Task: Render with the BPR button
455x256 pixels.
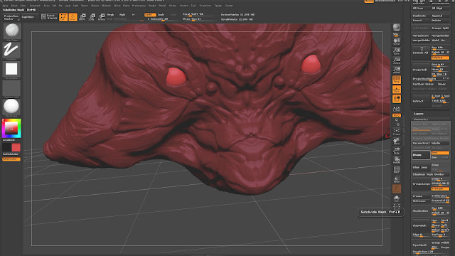Action: (397, 28)
